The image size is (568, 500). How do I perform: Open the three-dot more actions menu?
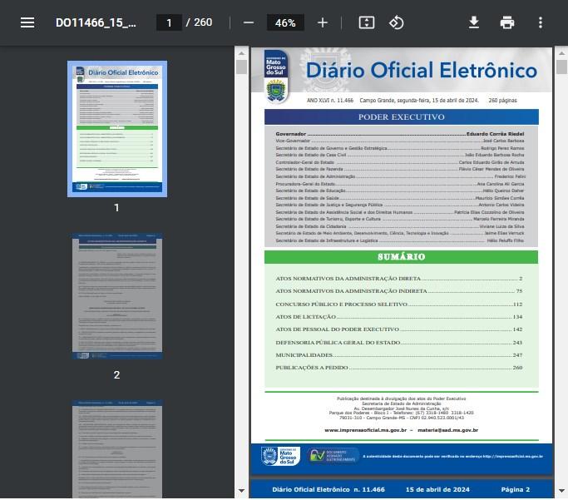[x=541, y=22]
